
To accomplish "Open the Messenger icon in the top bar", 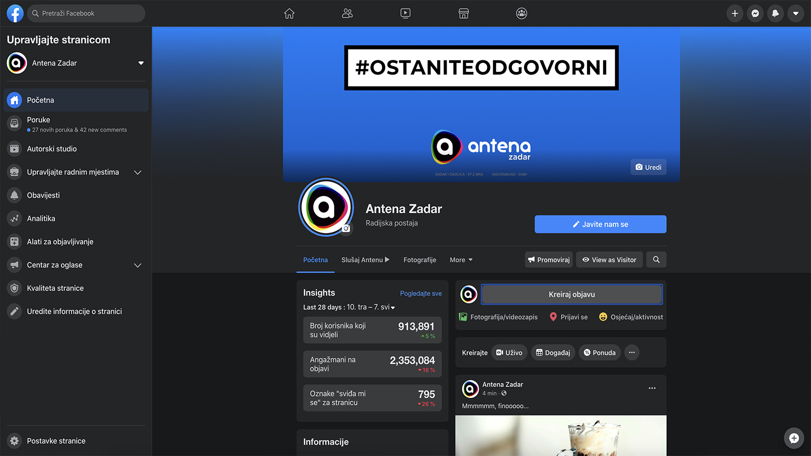I will pyautogui.click(x=755, y=13).
